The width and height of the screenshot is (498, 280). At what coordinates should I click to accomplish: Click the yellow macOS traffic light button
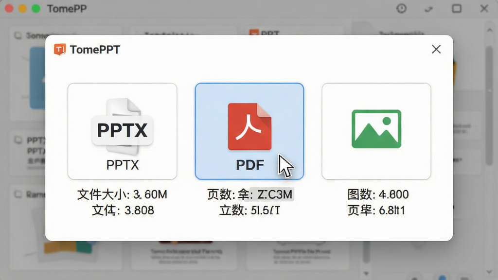(22, 9)
